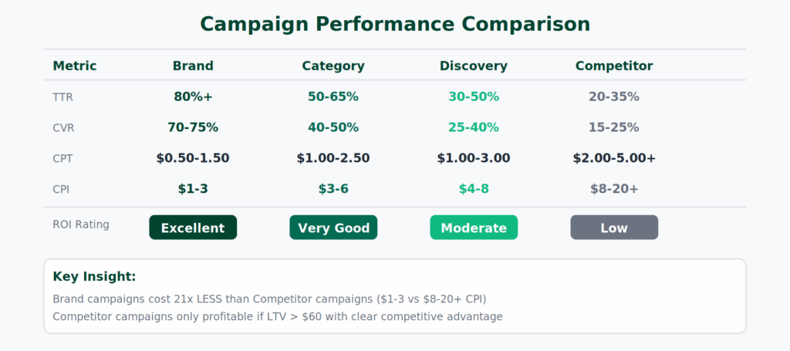Image resolution: width=790 pixels, height=351 pixels.
Task: Select the CVR row label
Action: click(63, 127)
